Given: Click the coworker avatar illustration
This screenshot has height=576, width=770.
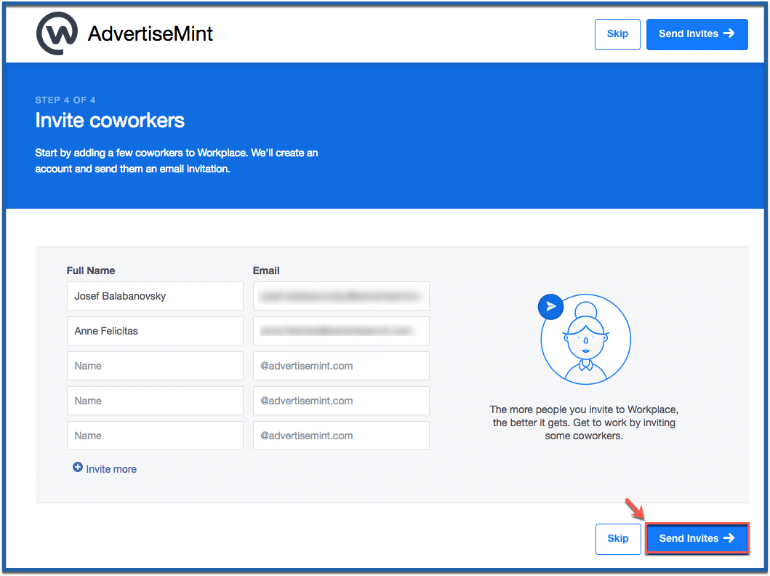Looking at the screenshot, I should tap(585, 340).
